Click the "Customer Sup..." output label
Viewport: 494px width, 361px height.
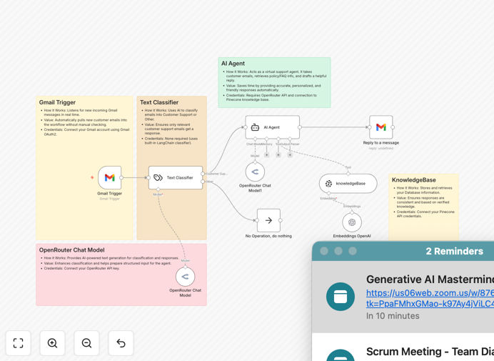[217, 174]
